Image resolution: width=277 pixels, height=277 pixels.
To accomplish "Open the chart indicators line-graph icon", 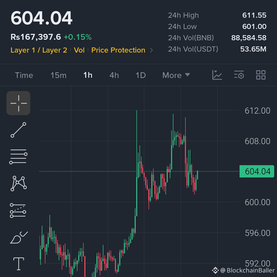I will (x=217, y=75).
